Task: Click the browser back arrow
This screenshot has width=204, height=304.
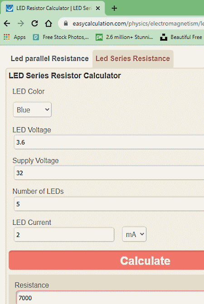Action: coord(7,24)
